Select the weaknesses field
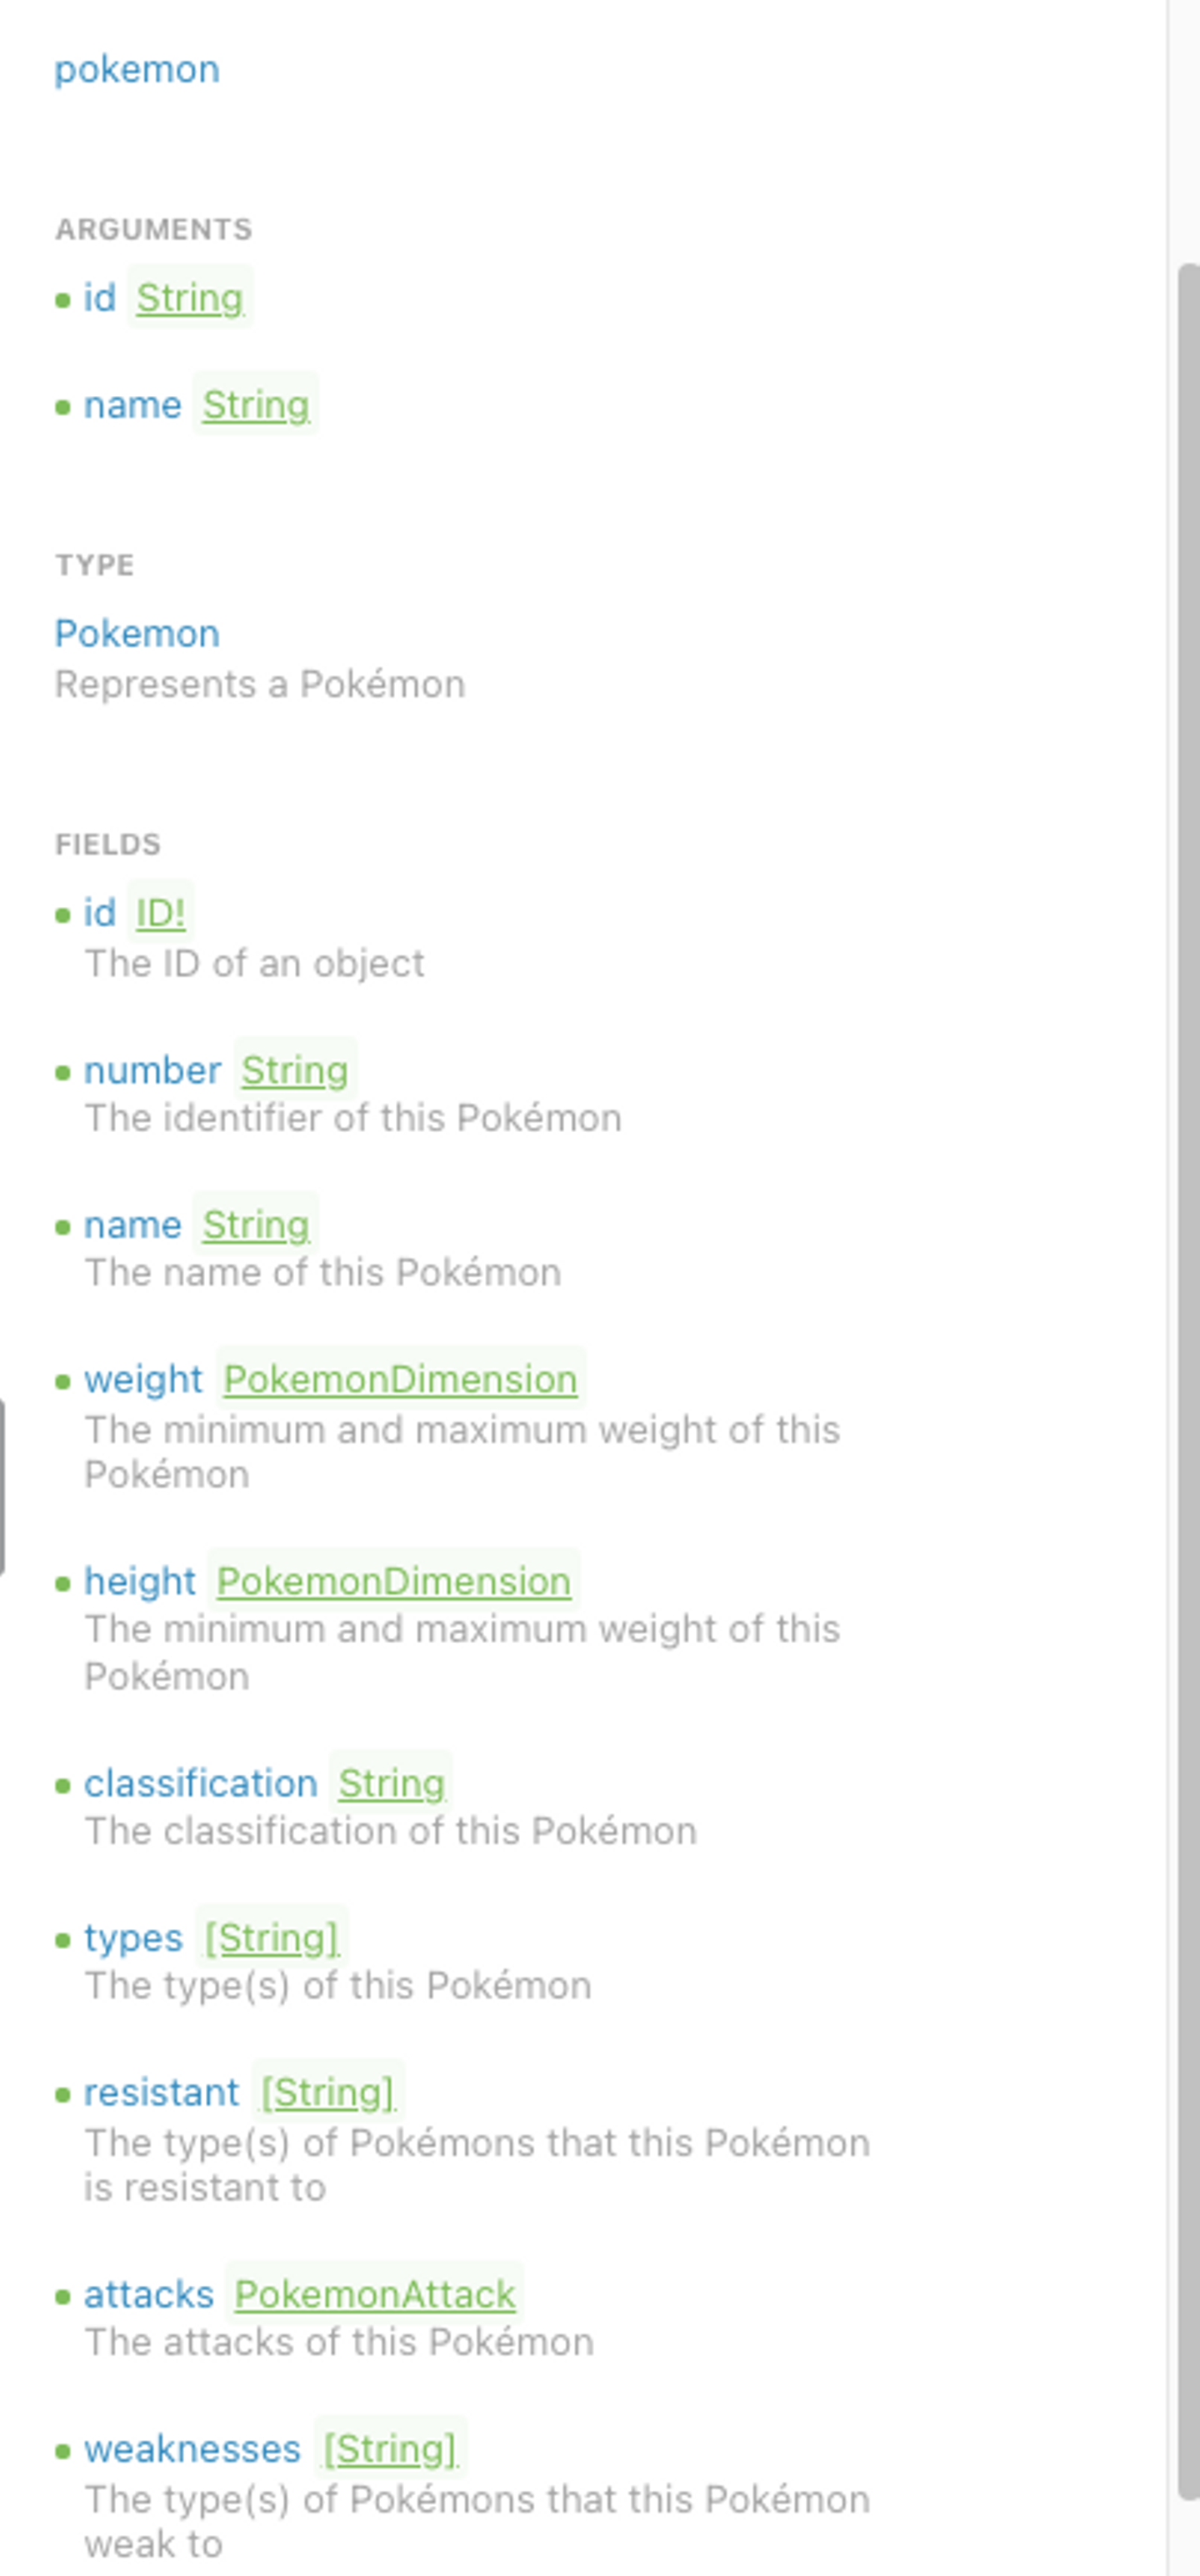The width and height of the screenshot is (1200, 2576). (192, 2449)
